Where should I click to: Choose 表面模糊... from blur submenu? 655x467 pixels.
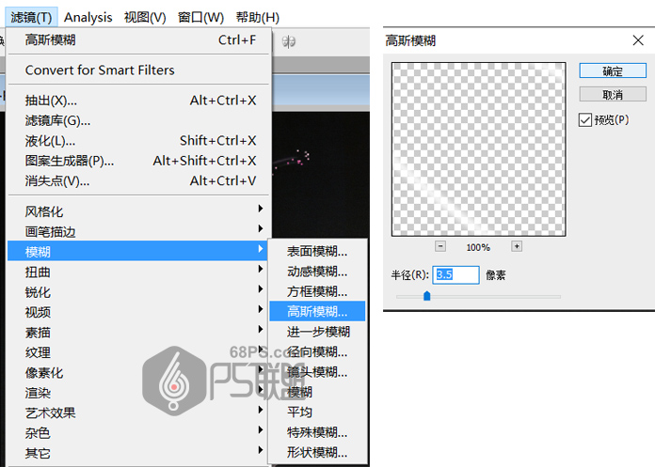point(317,252)
